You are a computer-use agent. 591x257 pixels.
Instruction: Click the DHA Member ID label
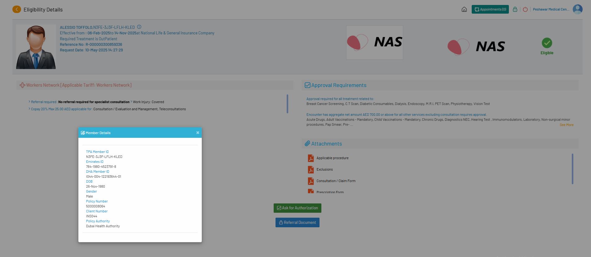click(x=98, y=172)
